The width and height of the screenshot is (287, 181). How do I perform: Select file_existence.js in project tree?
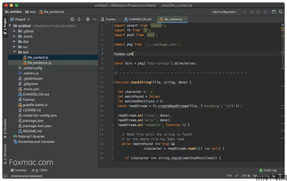pyautogui.click(x=53, y=63)
